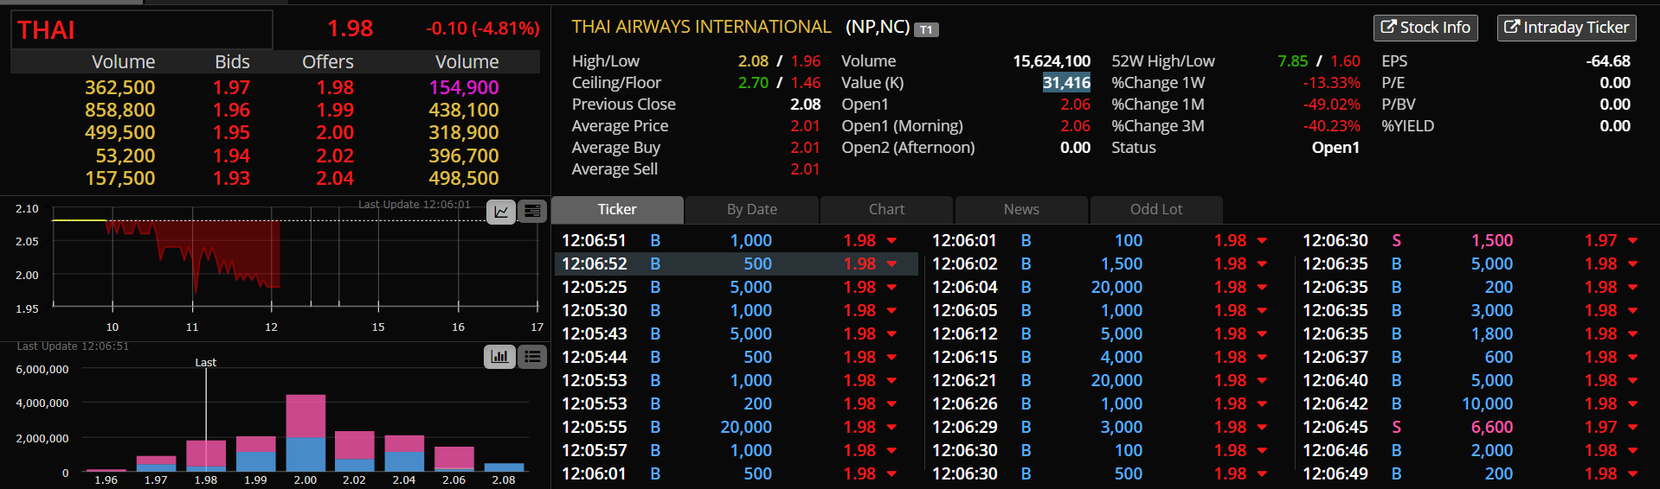Click the %Change 1M value -49.02%

pos(1331,105)
